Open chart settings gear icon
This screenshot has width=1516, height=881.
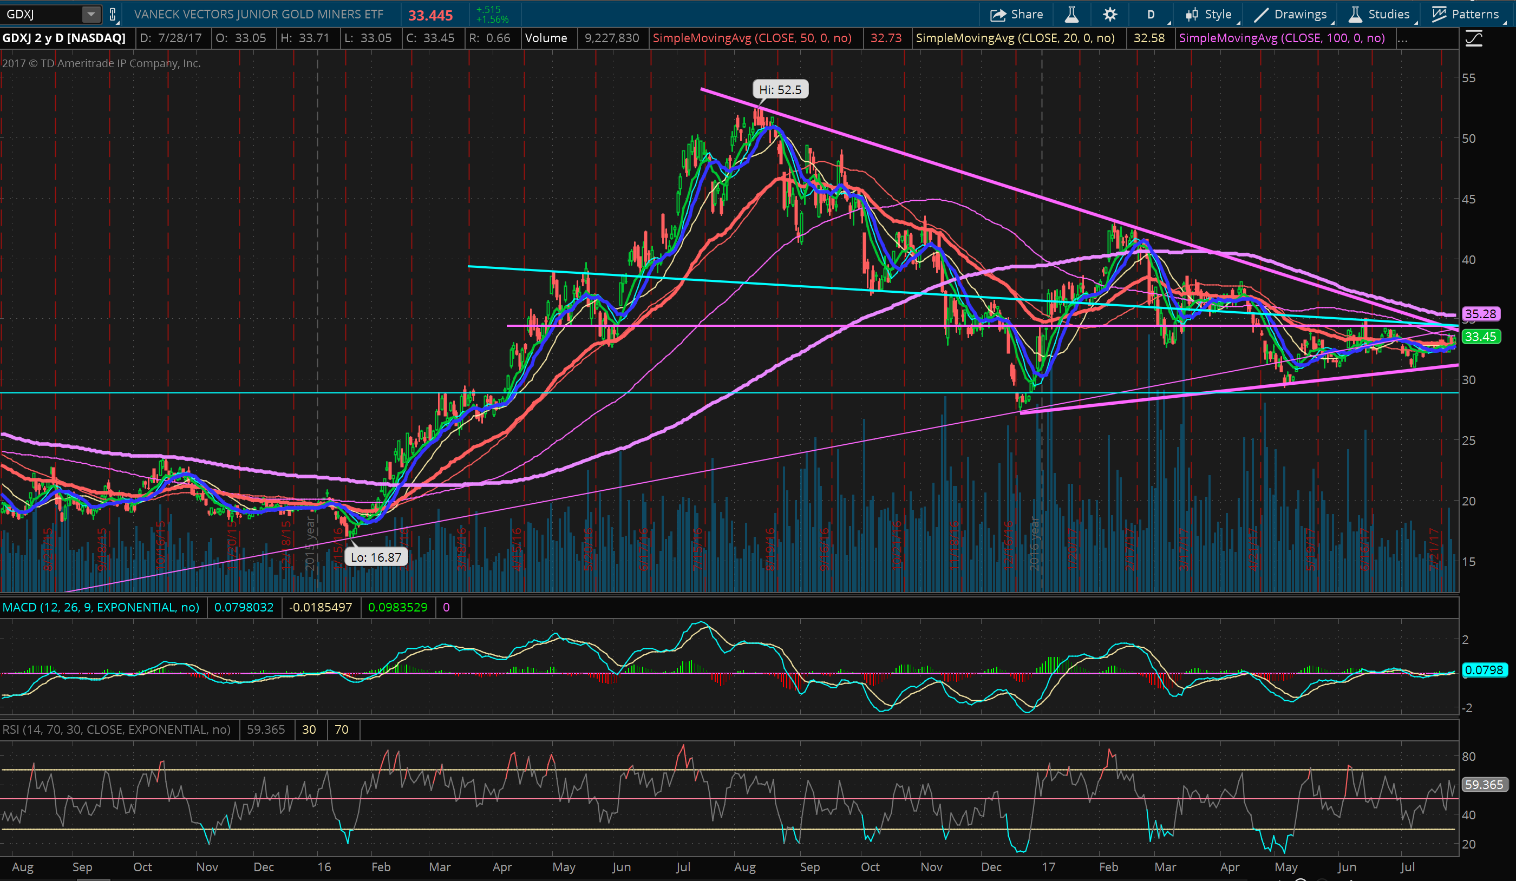pos(1110,14)
